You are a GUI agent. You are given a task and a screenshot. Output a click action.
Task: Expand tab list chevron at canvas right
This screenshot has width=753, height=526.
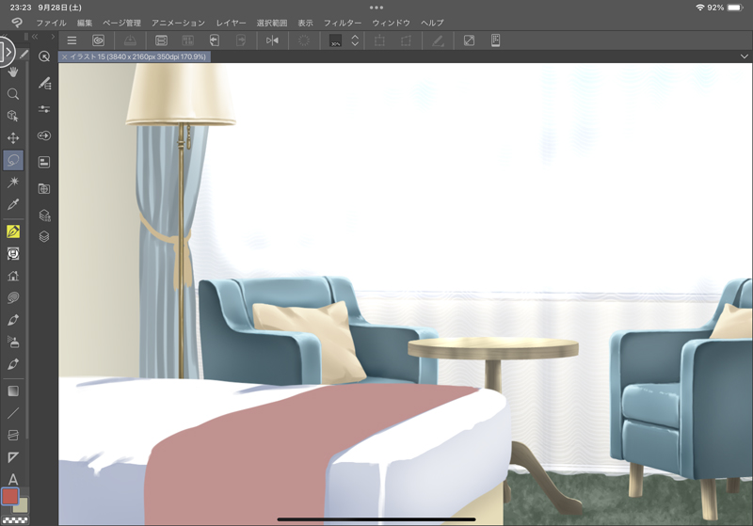pos(744,57)
